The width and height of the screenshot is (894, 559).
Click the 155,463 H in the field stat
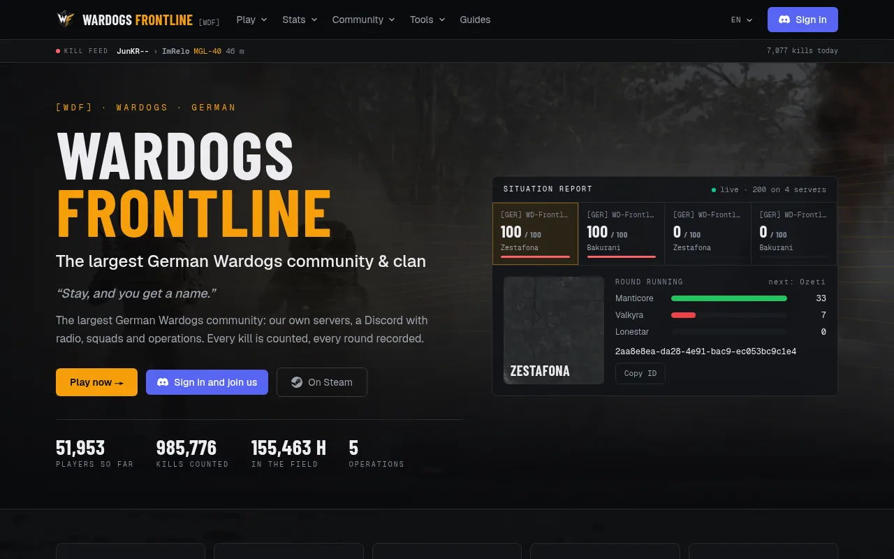coord(288,453)
